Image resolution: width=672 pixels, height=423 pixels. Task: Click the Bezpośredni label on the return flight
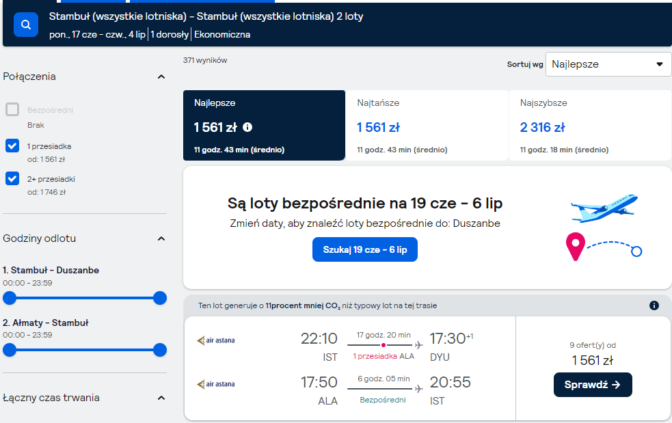[383, 400]
